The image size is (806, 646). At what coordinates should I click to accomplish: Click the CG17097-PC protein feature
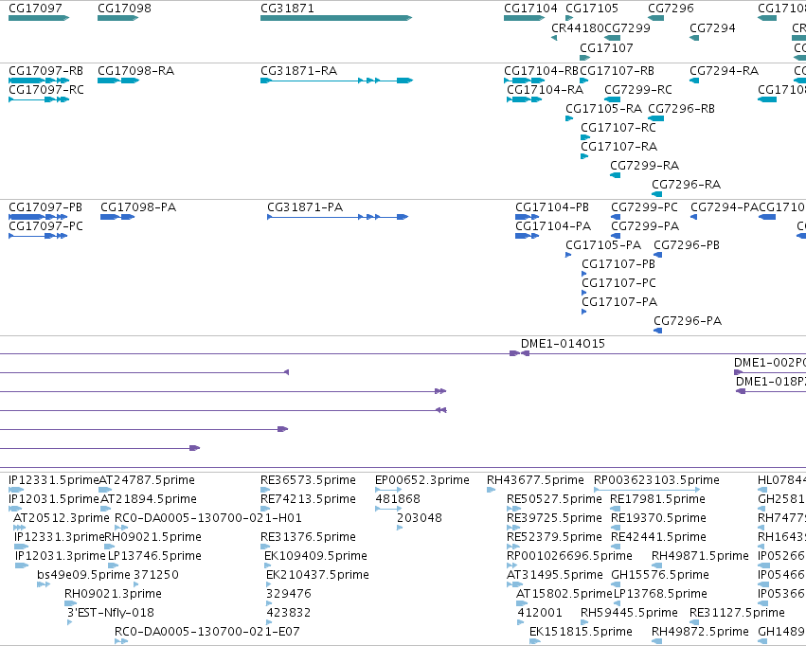38,236
